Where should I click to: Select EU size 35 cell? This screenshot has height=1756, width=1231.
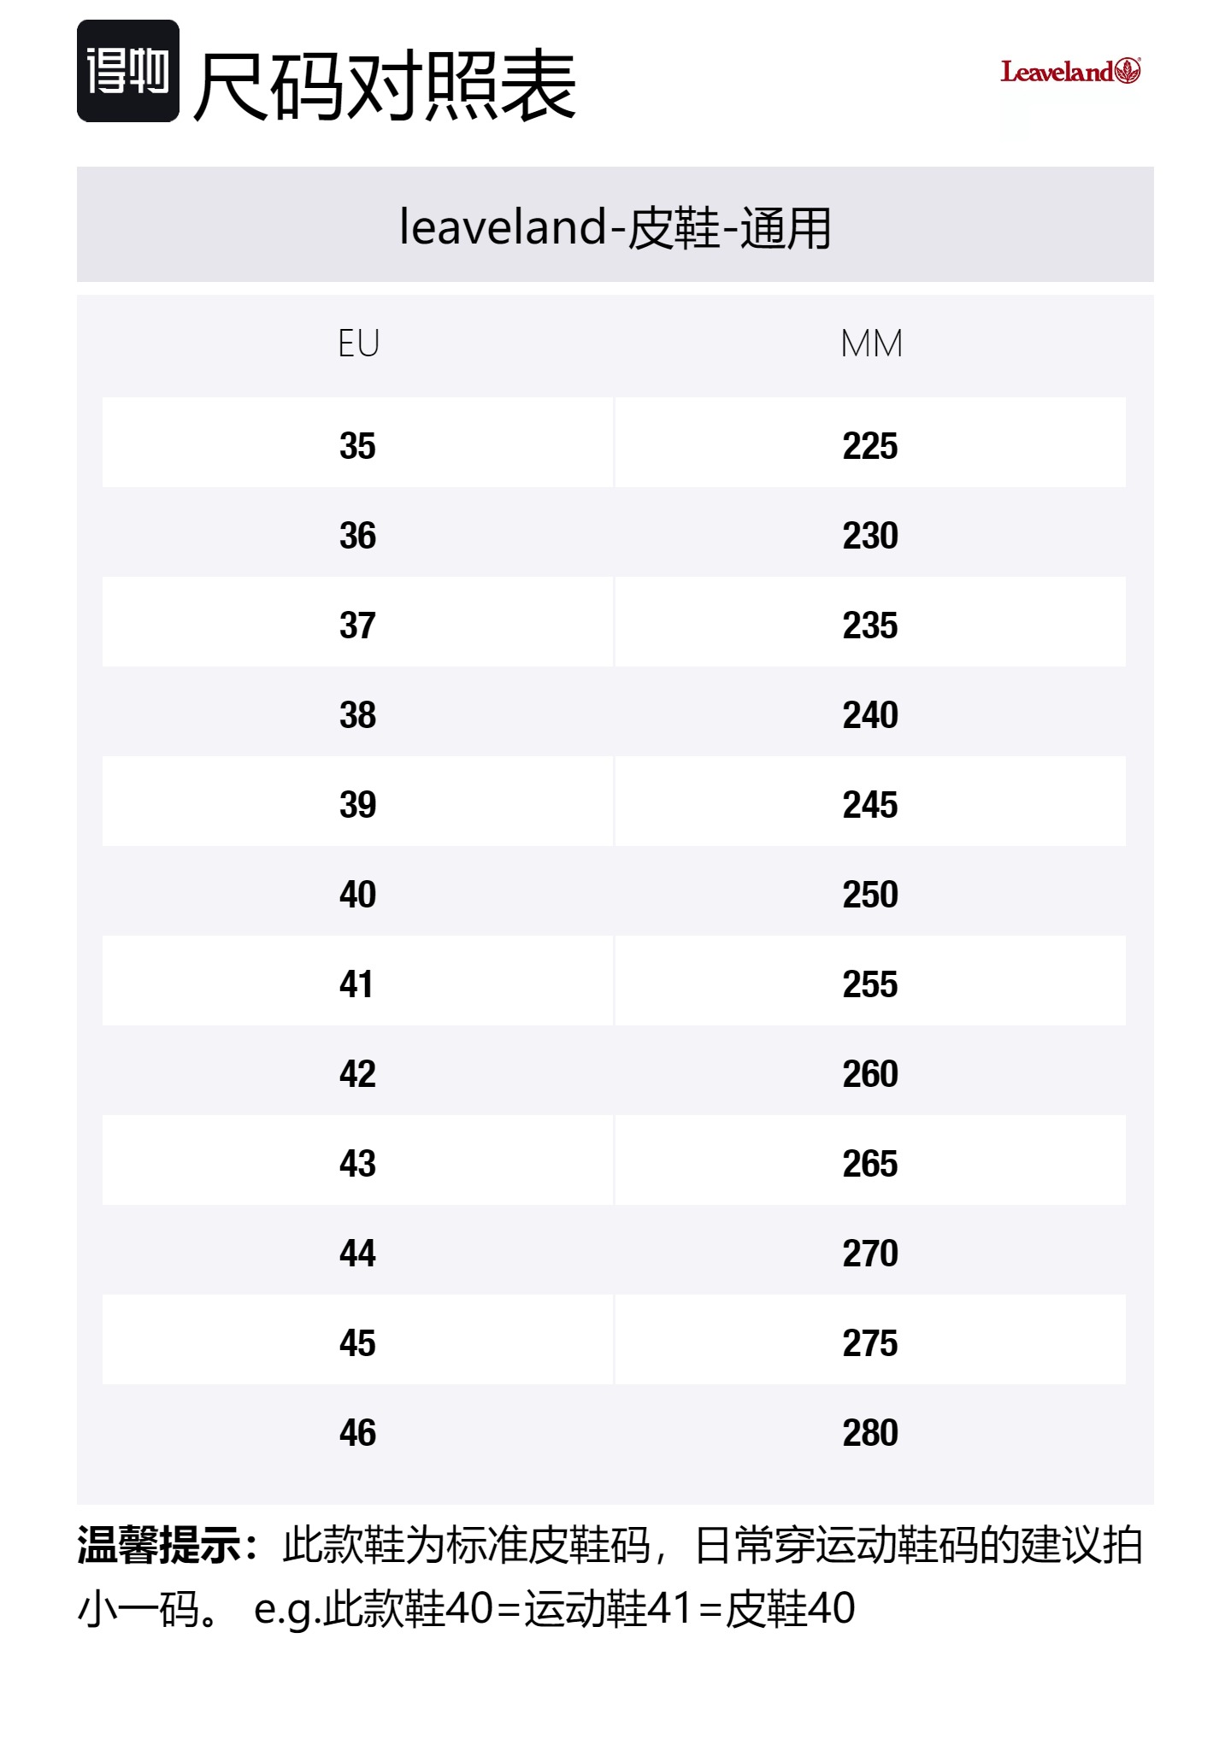(x=357, y=445)
